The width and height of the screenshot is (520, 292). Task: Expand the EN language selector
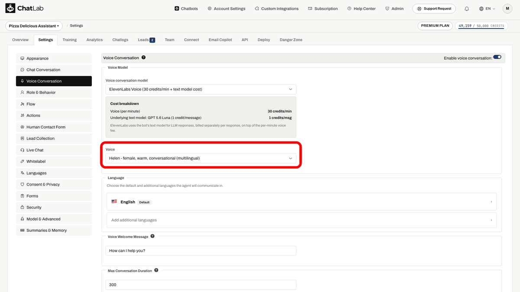pyautogui.click(x=487, y=9)
